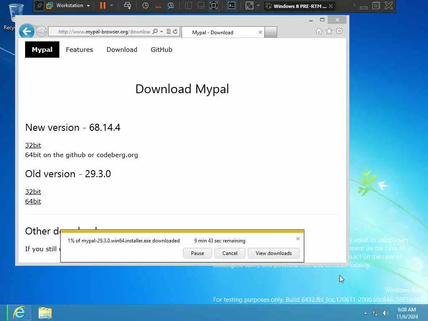This screenshot has width=428, height=321.
Task: Enter full screen mode in VMware
Action: click(x=214, y=6)
